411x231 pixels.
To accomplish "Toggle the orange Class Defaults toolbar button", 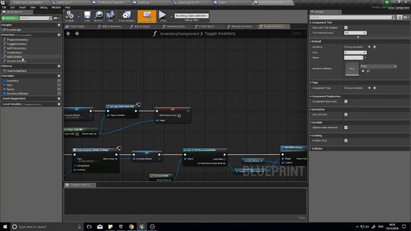I will [x=147, y=16].
